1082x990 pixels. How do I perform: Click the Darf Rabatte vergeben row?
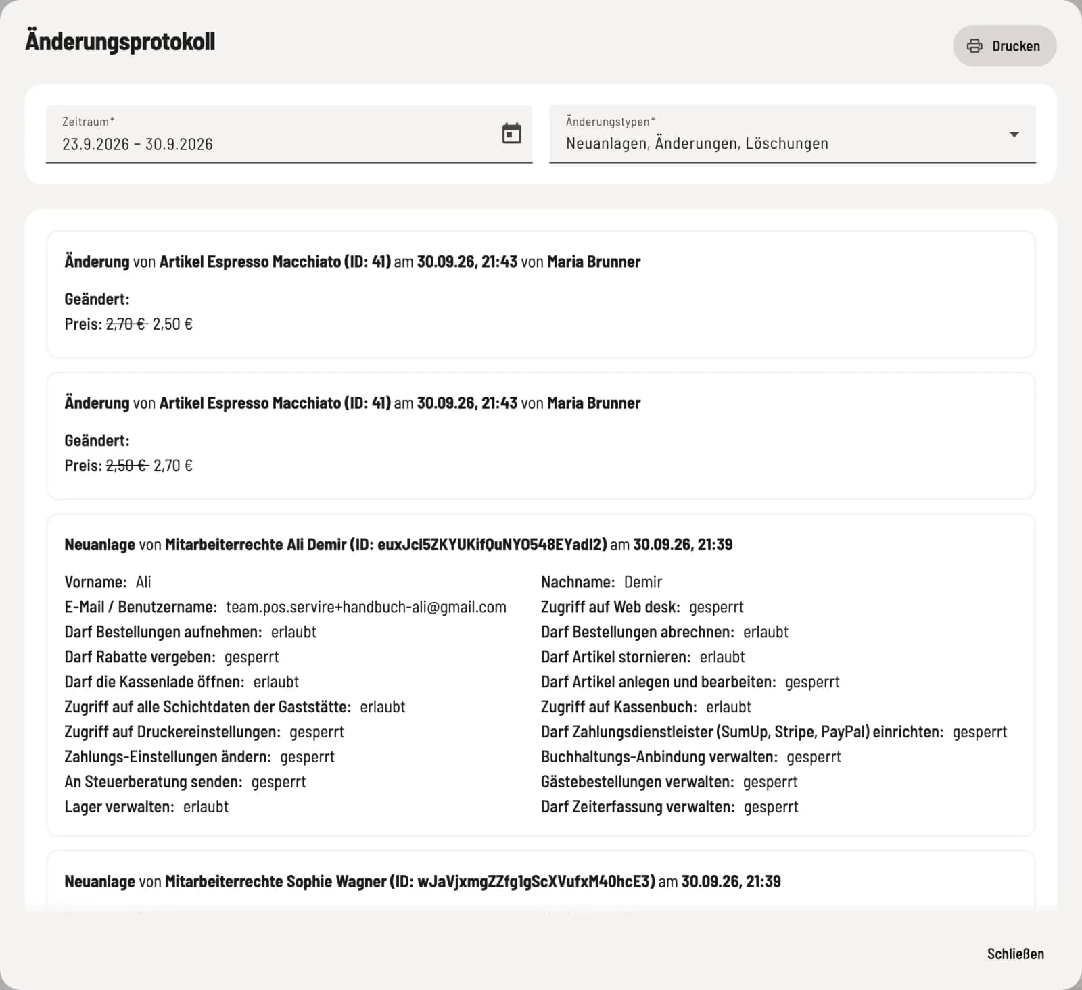click(172, 657)
